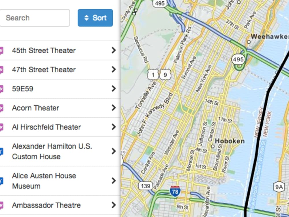Click the Route 139 shield on the map
The width and height of the screenshot is (289, 217).
[x=146, y=186]
